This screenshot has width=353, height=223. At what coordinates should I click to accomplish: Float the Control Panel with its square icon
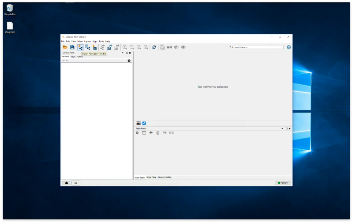(x=127, y=53)
